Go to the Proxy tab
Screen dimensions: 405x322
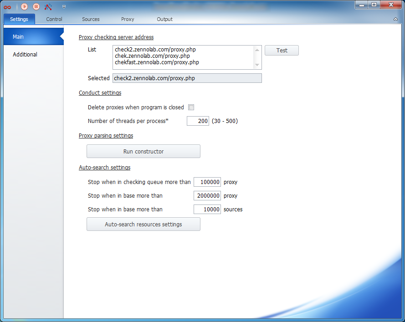[128, 19]
